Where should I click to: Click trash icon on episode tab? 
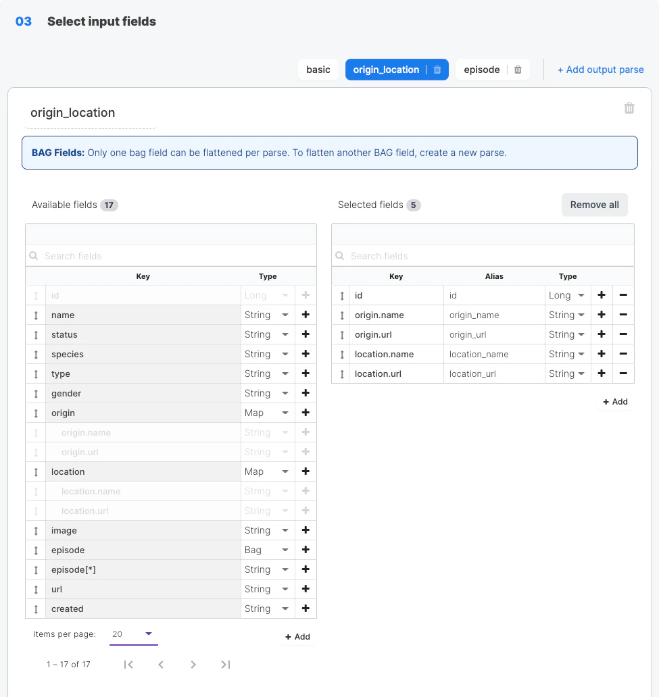[518, 70]
